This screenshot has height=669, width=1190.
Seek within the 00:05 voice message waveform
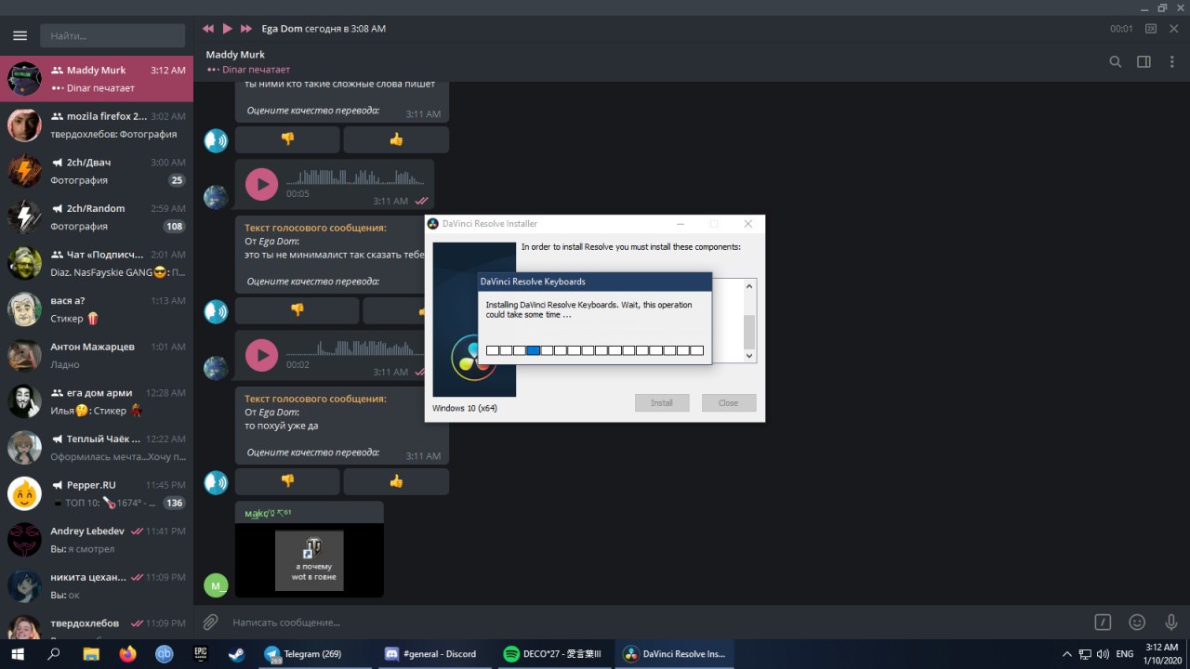click(x=355, y=177)
